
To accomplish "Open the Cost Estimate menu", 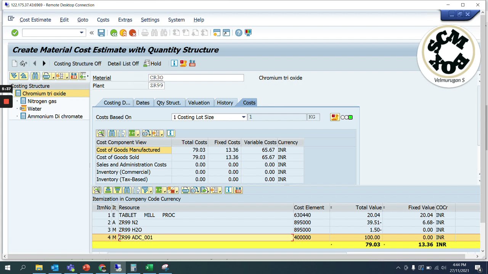I will 35,20.
